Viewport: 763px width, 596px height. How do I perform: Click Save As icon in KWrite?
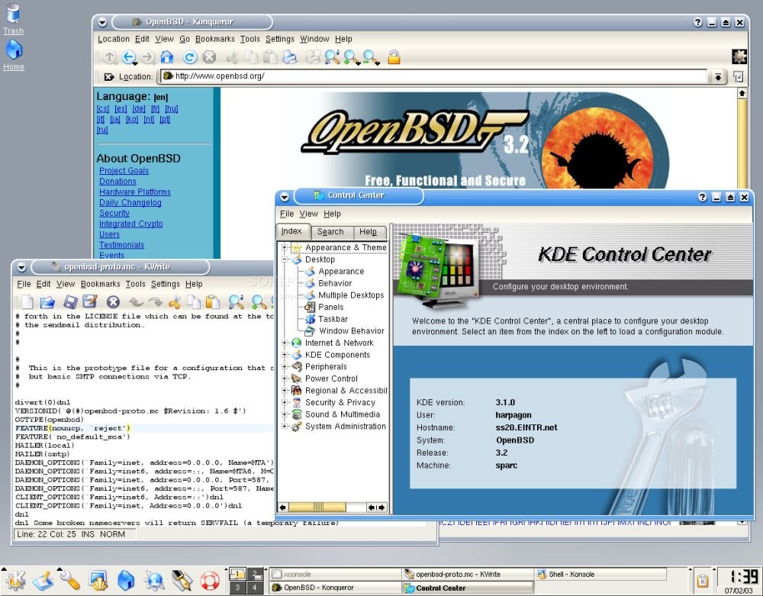point(90,302)
